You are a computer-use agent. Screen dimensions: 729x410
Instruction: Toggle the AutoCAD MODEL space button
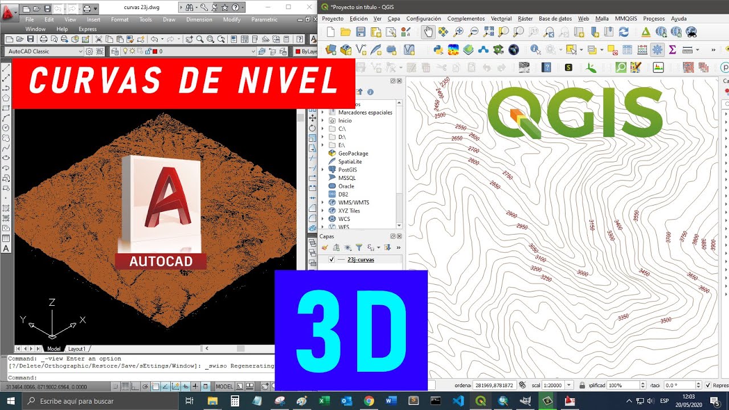click(224, 387)
